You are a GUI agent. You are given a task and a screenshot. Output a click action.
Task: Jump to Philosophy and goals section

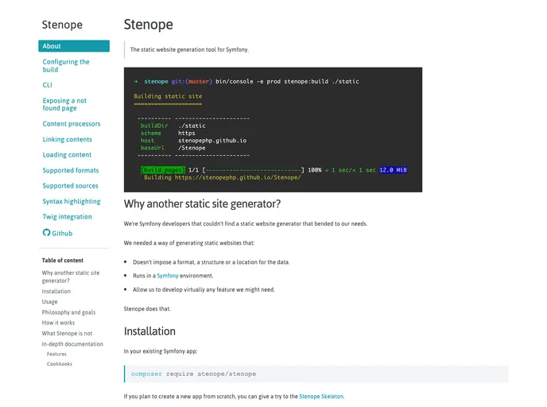(x=68, y=312)
